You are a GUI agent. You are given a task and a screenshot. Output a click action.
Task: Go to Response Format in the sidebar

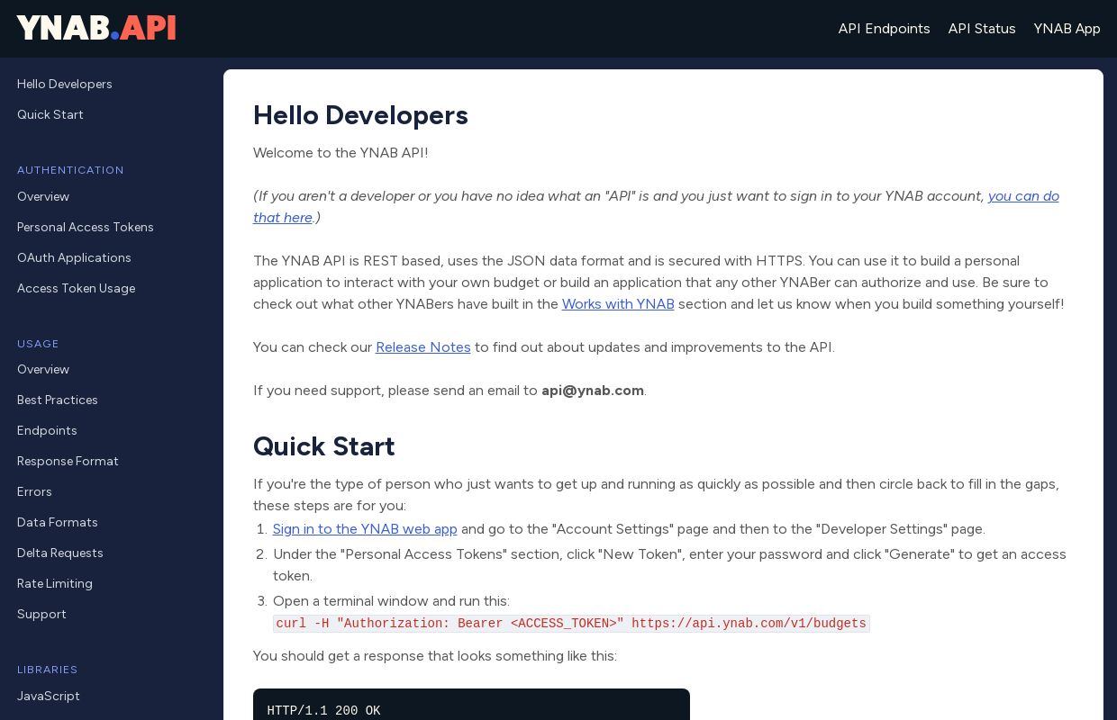[68, 462]
